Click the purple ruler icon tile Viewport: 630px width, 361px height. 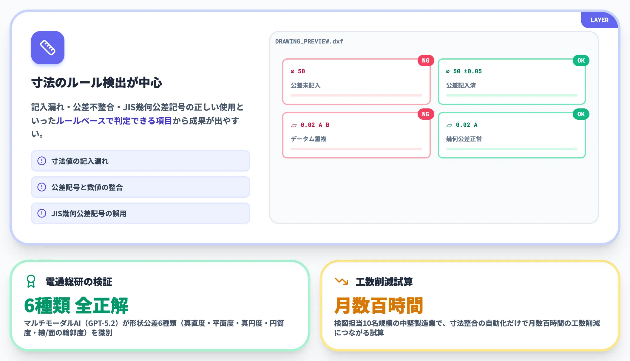(48, 48)
